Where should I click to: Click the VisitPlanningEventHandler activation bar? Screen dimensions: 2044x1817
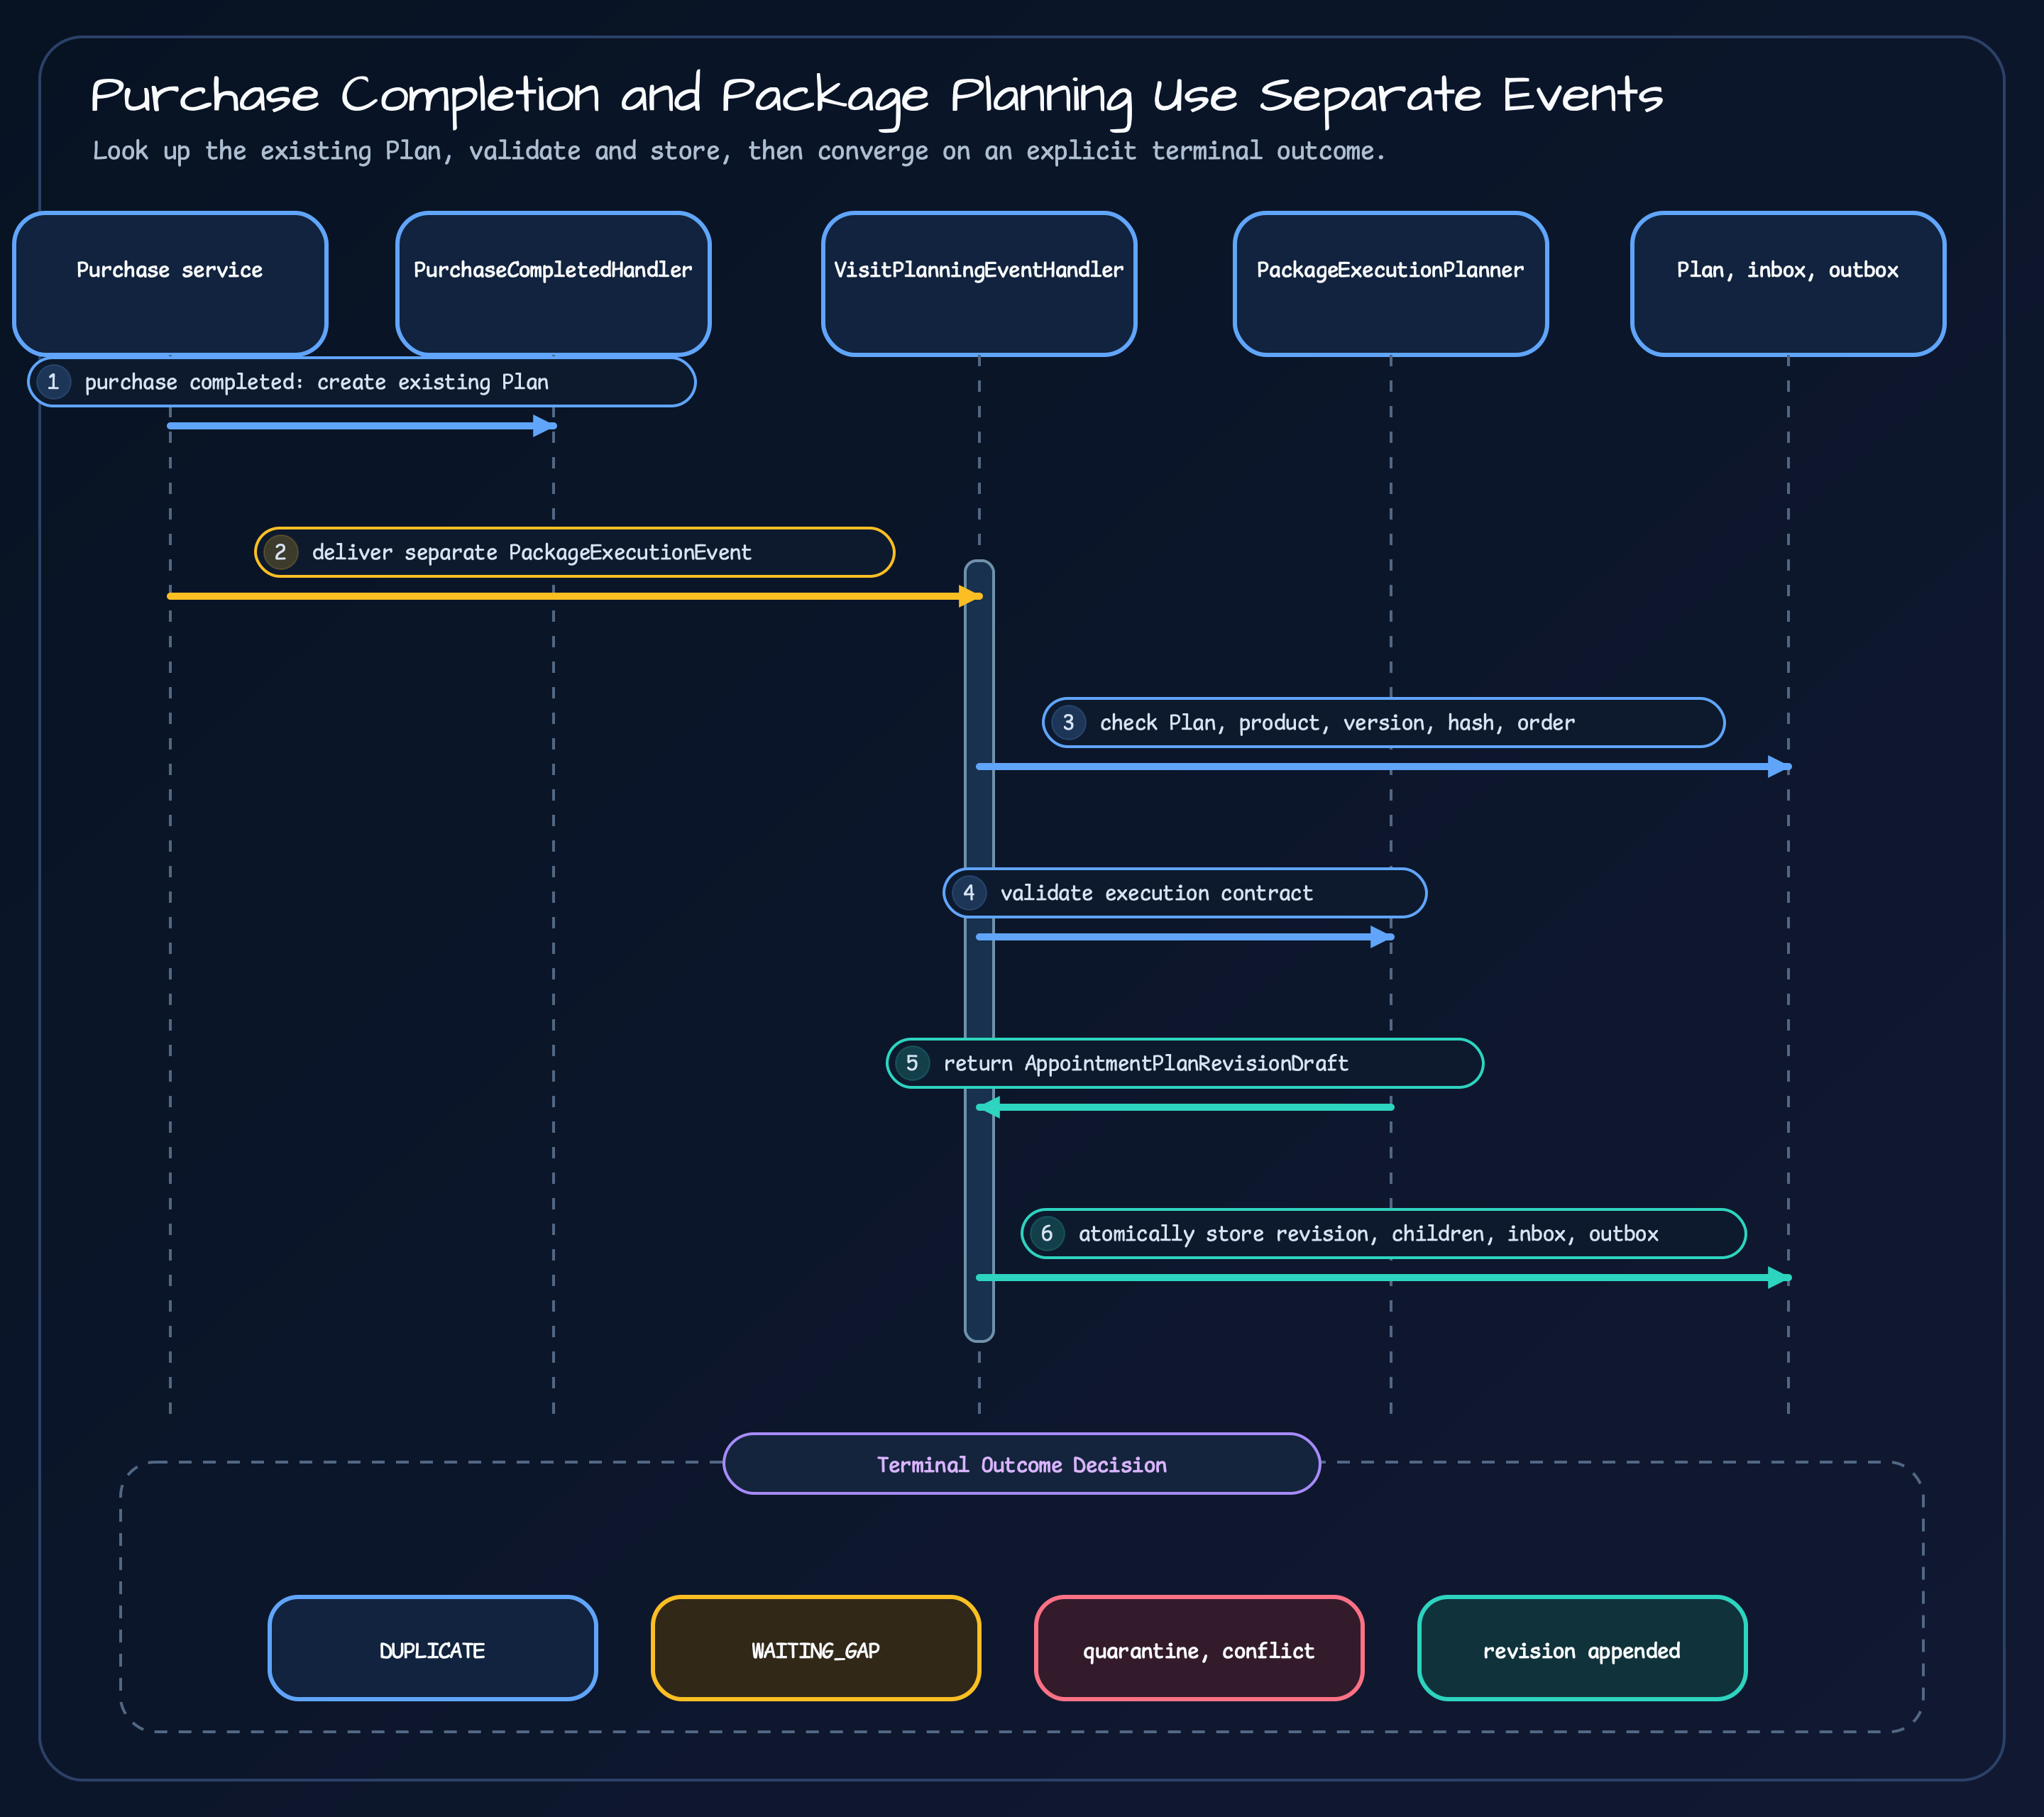[979, 951]
